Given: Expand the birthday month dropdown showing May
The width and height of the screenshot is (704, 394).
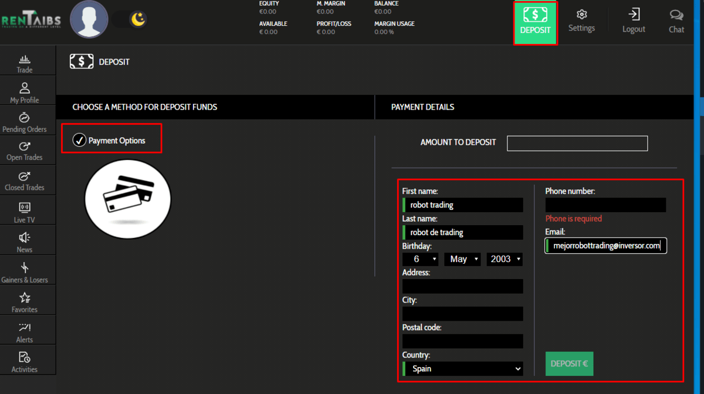Looking at the screenshot, I should coord(462,259).
